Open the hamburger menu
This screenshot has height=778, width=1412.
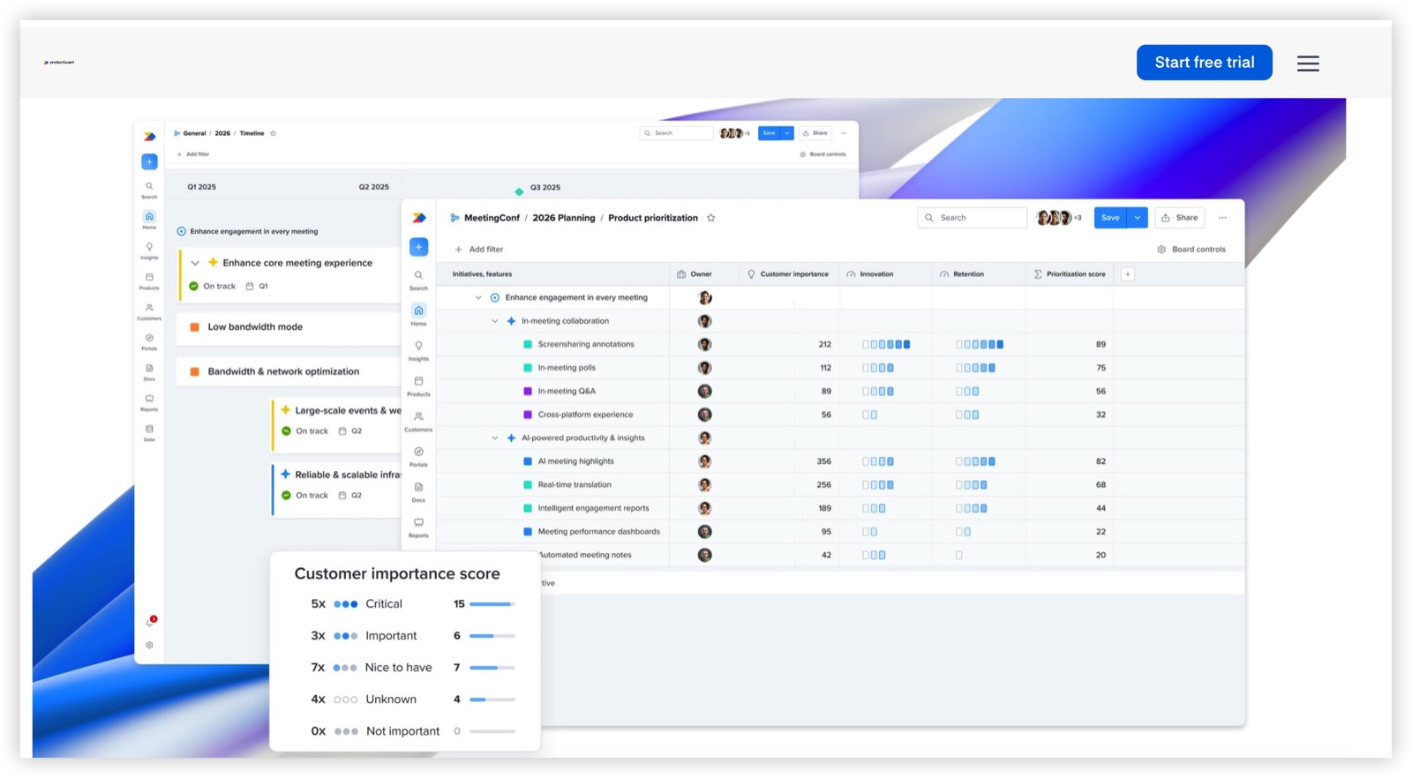tap(1308, 64)
